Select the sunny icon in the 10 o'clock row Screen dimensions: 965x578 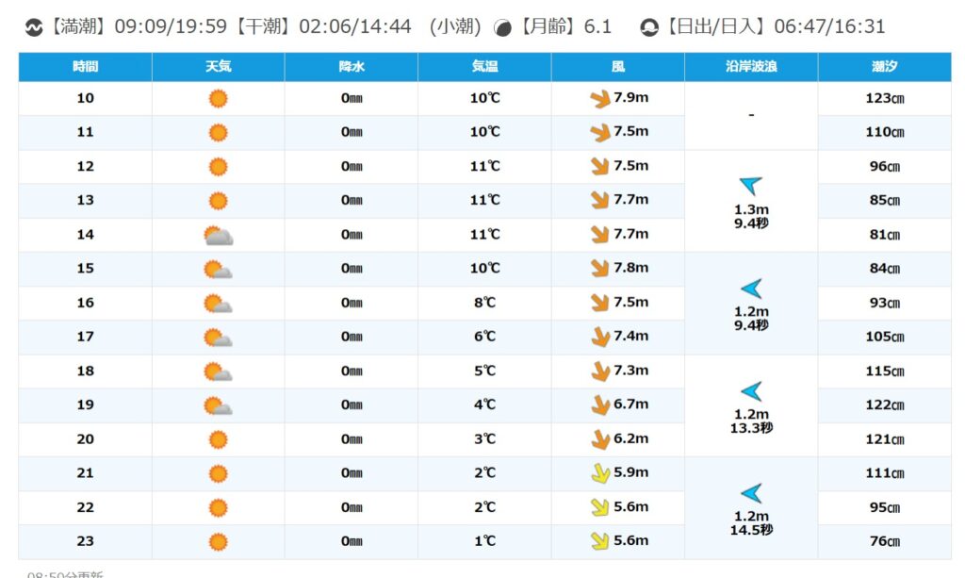coord(218,98)
